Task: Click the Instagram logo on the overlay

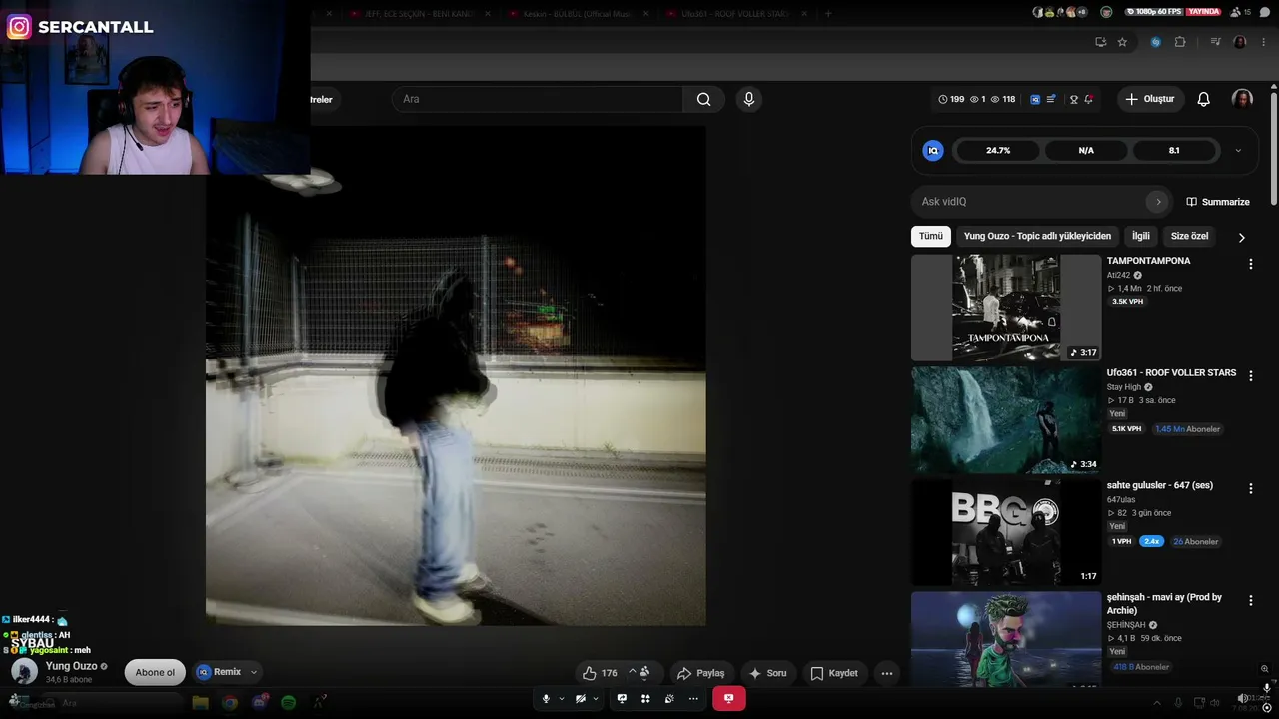Action: click(19, 27)
